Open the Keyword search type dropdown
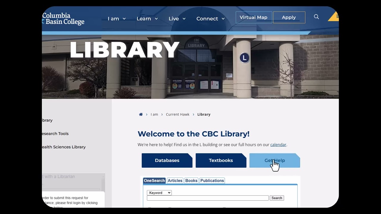This screenshot has width=381, height=214. (159, 193)
